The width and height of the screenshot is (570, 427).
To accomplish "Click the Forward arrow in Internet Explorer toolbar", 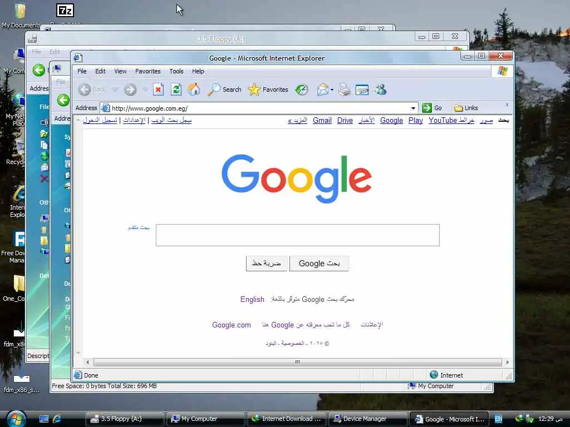I will point(130,90).
